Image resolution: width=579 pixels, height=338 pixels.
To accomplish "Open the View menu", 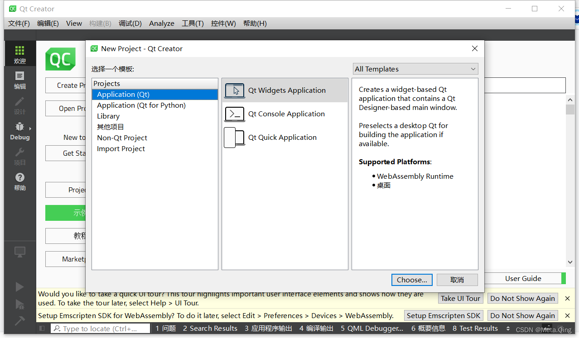I will (74, 24).
